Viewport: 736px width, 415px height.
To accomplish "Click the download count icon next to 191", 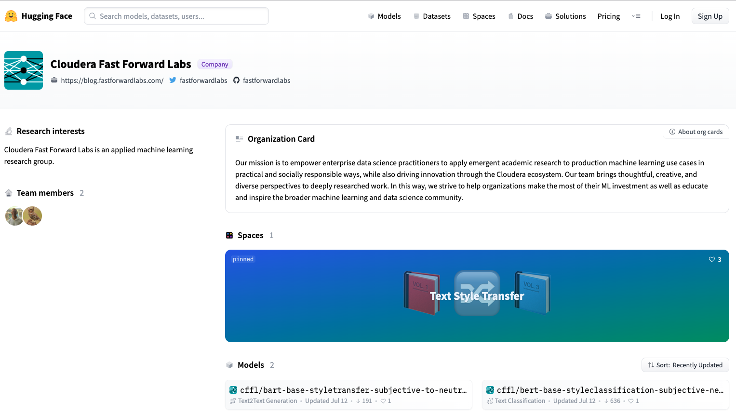I will [x=358, y=401].
